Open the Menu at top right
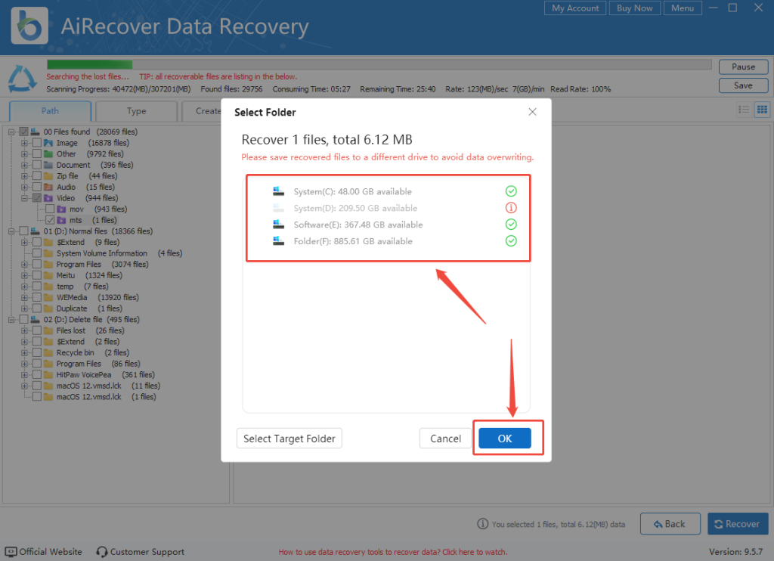 (683, 8)
